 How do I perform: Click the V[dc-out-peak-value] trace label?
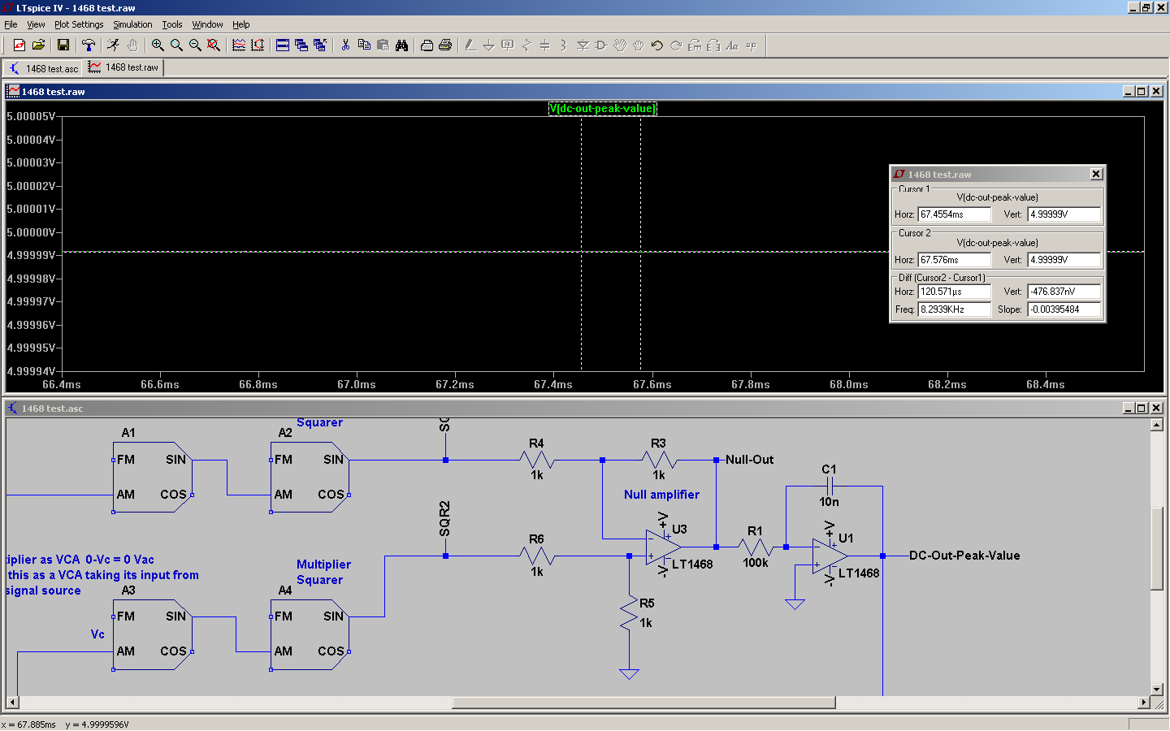(x=602, y=108)
